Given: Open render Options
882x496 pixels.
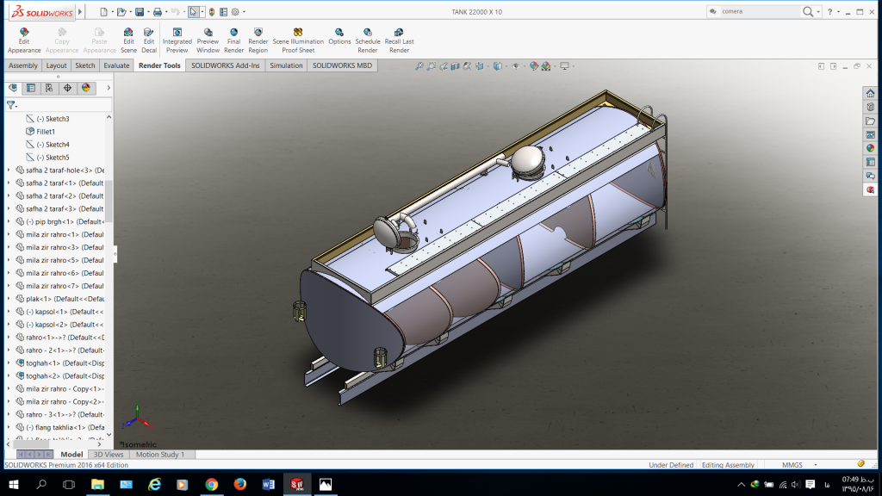Looking at the screenshot, I should click(339, 40).
